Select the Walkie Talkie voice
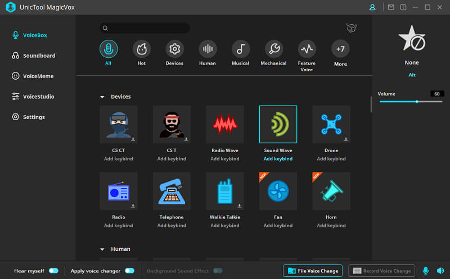 (225, 191)
